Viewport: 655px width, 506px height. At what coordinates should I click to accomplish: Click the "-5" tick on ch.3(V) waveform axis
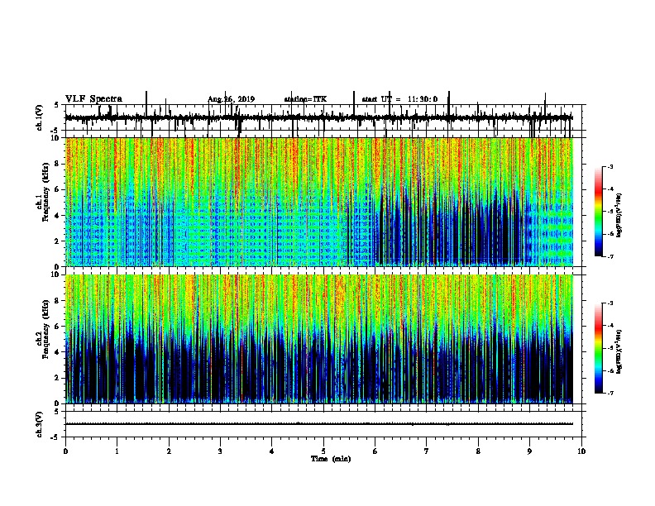(x=55, y=437)
